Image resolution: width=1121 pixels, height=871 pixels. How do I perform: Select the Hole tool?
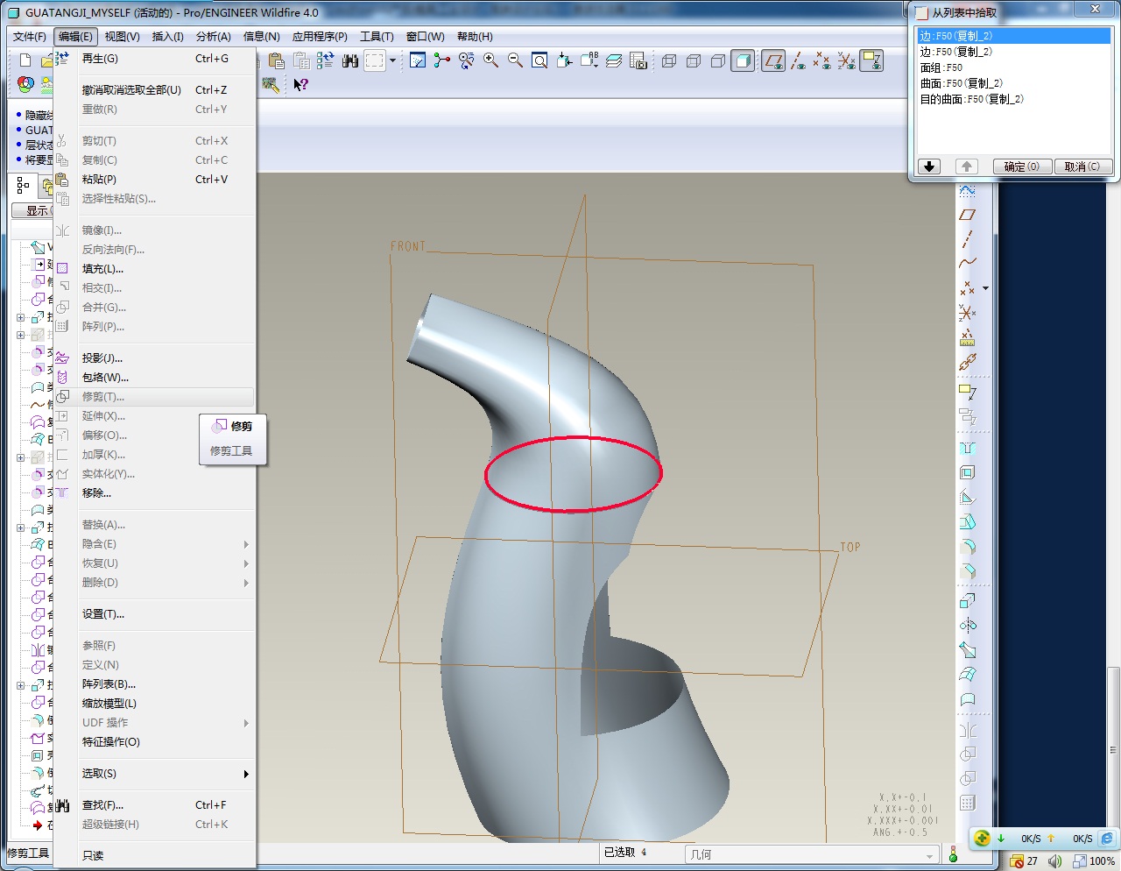coord(968,448)
